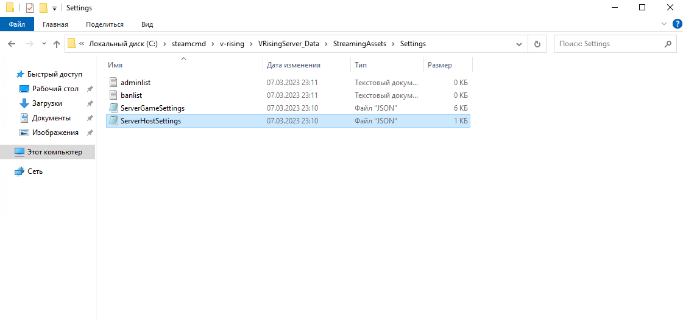Open the Explorer help question mark icon
The image size is (683, 321).
coord(676,24)
